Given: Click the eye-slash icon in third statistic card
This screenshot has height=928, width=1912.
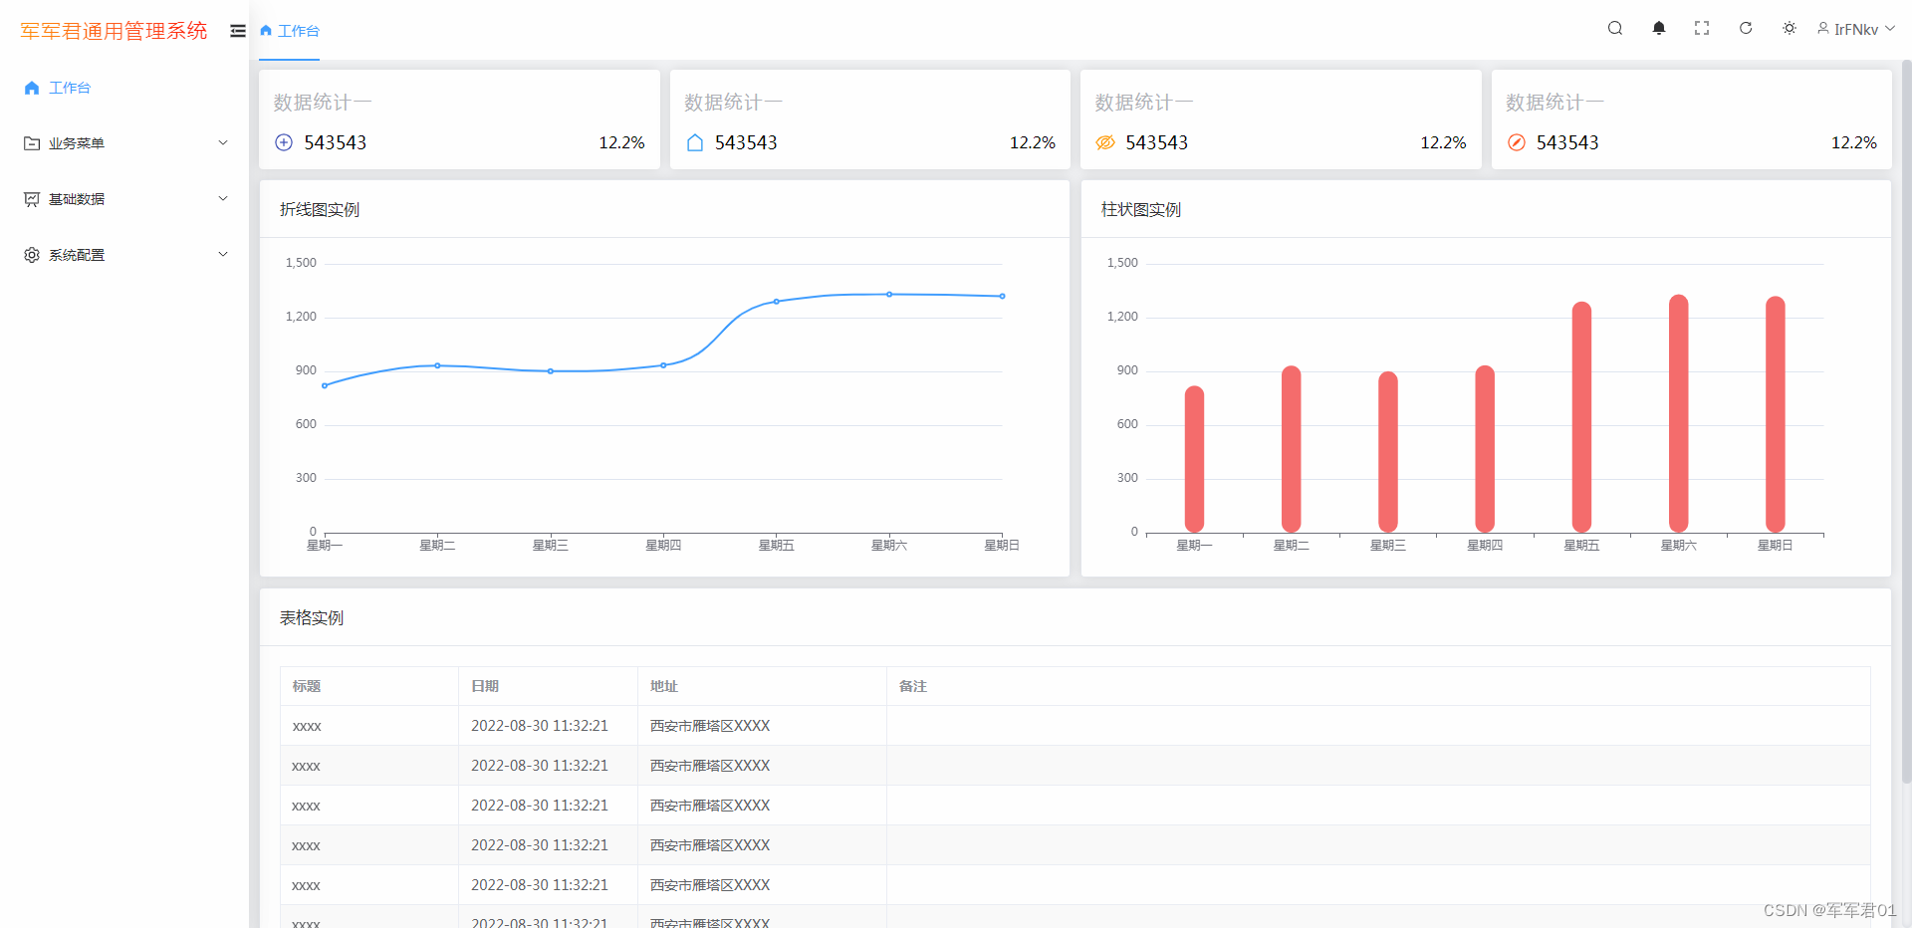Looking at the screenshot, I should 1105,142.
